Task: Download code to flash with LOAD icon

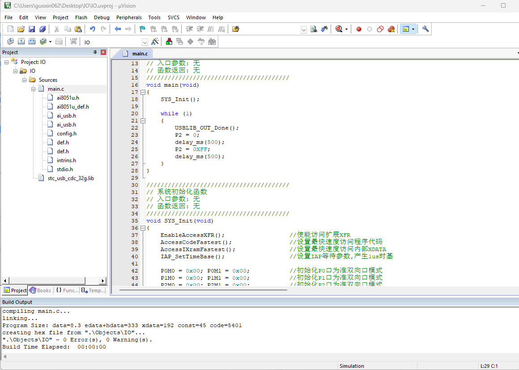Action: (x=73, y=42)
